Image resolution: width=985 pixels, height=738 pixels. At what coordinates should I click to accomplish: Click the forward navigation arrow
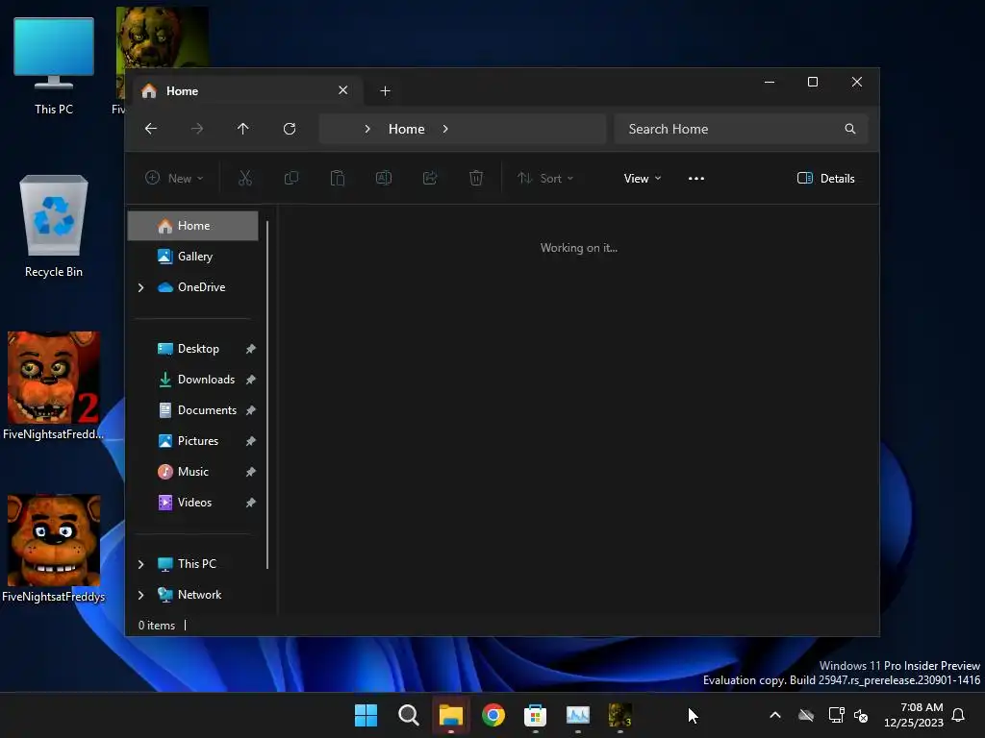pyautogui.click(x=196, y=129)
